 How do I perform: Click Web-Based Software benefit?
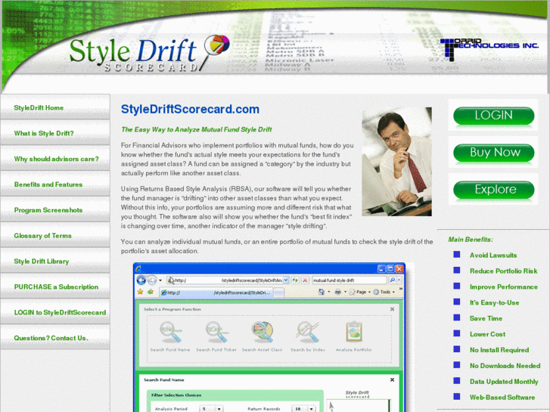[502, 398]
